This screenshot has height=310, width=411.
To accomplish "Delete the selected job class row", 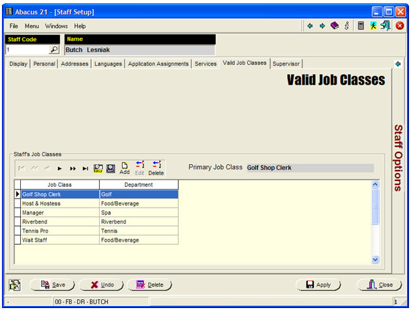I will 156,168.
